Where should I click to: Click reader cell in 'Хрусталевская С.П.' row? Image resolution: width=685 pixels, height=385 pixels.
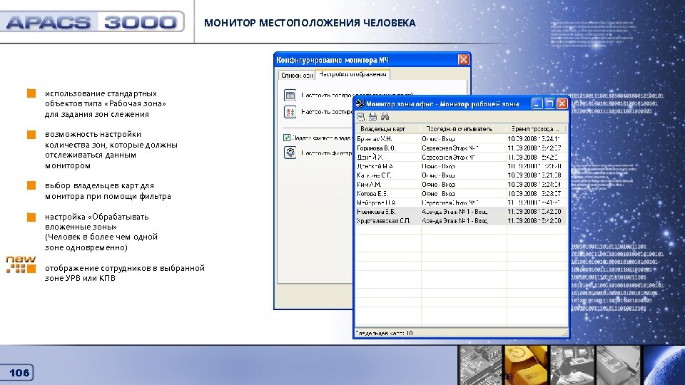(x=464, y=221)
